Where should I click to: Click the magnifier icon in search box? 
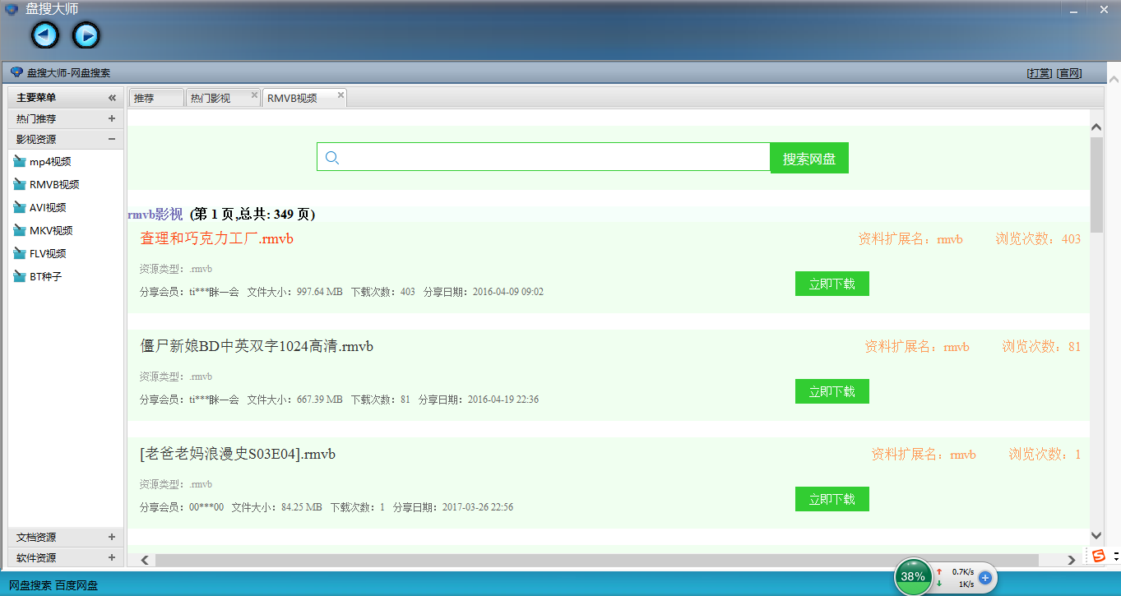click(332, 158)
